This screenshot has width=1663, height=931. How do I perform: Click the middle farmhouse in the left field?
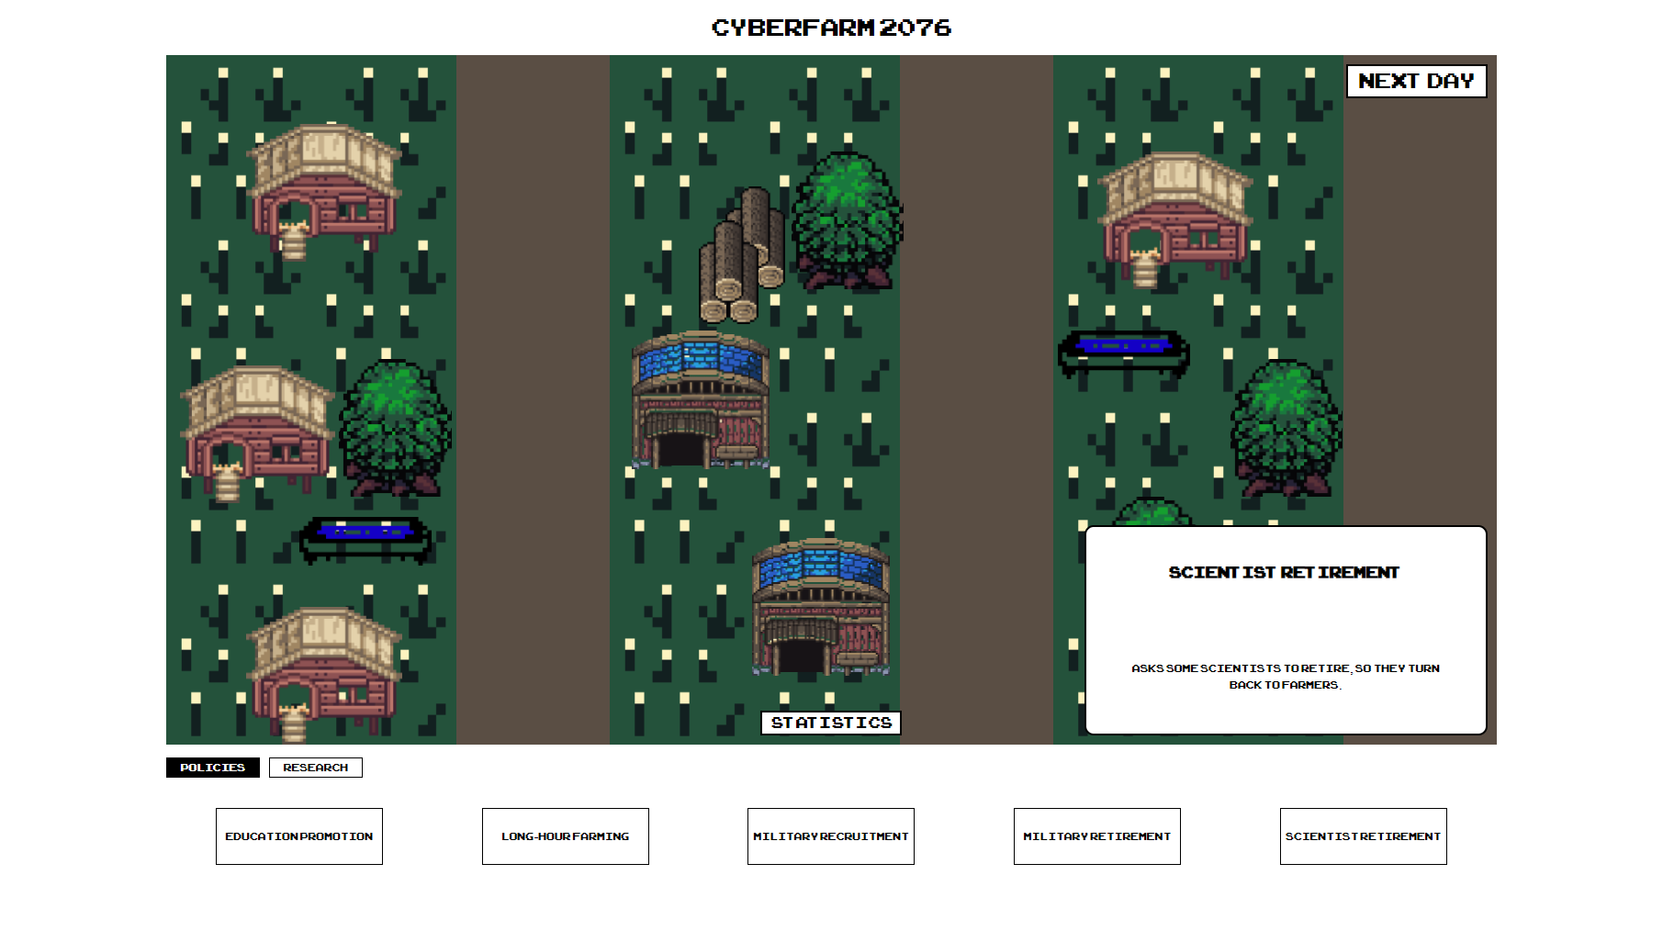pyautogui.click(x=257, y=433)
